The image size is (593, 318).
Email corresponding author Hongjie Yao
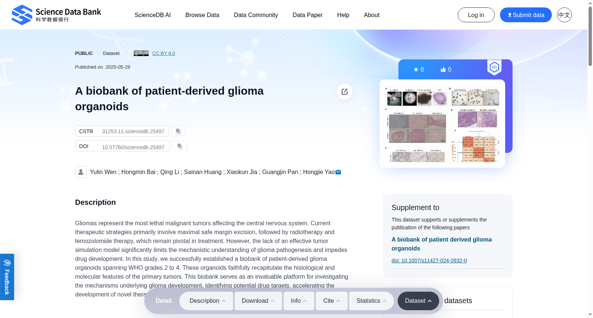tap(338, 172)
